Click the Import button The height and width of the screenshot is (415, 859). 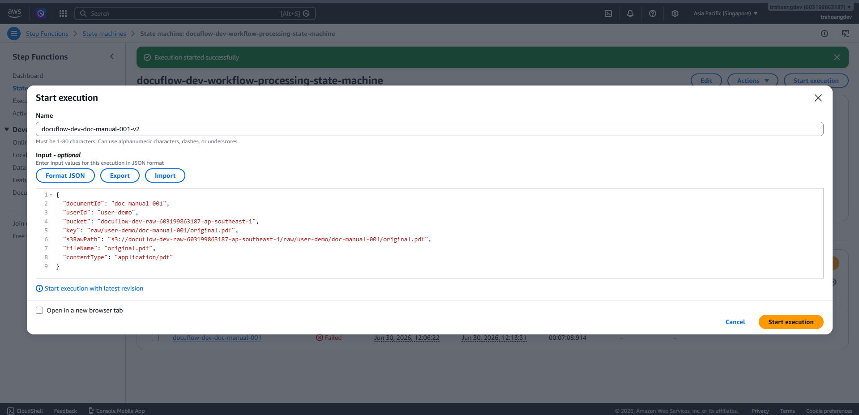[x=165, y=175]
